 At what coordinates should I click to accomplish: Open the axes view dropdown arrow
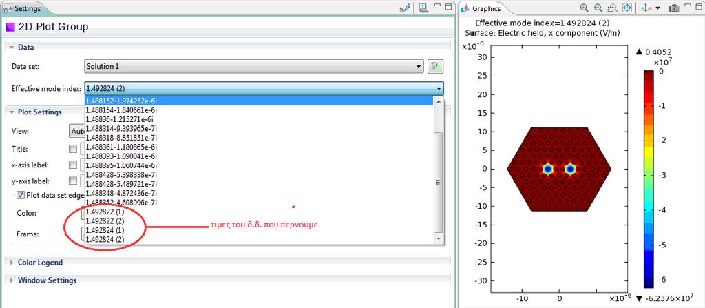(x=657, y=8)
